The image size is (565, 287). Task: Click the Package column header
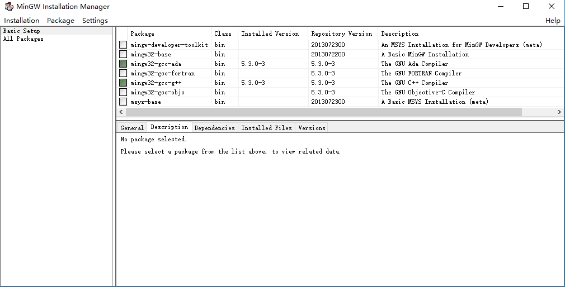tap(170, 34)
